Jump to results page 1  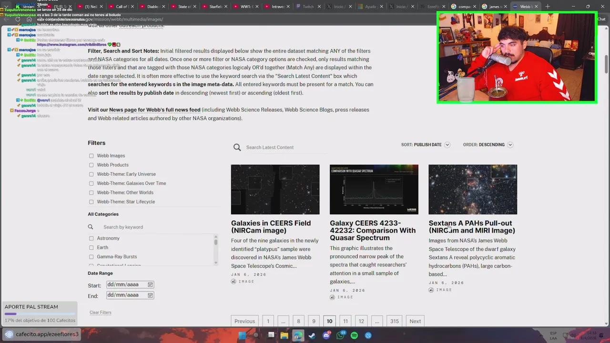pos(268,321)
